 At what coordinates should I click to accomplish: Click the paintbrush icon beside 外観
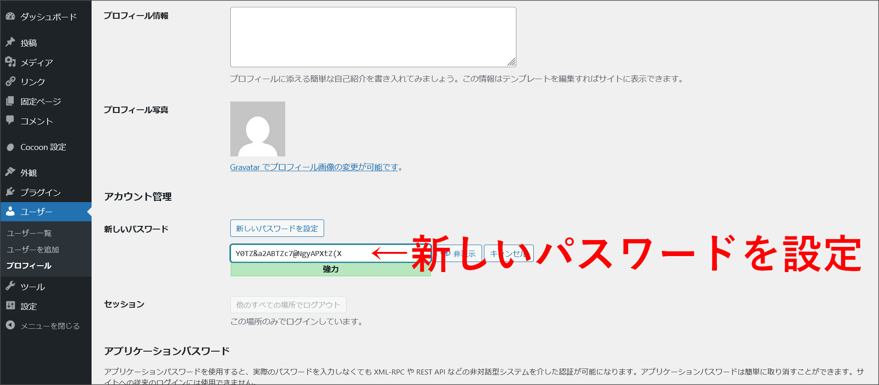(x=10, y=172)
